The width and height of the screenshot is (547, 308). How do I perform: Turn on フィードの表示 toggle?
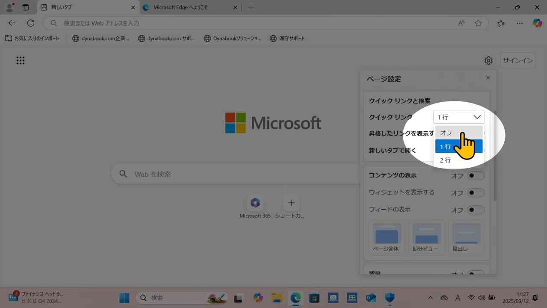coord(476,210)
